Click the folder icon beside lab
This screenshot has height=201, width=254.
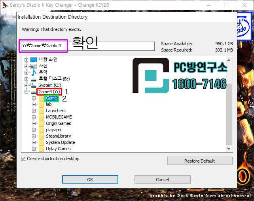[41, 104]
